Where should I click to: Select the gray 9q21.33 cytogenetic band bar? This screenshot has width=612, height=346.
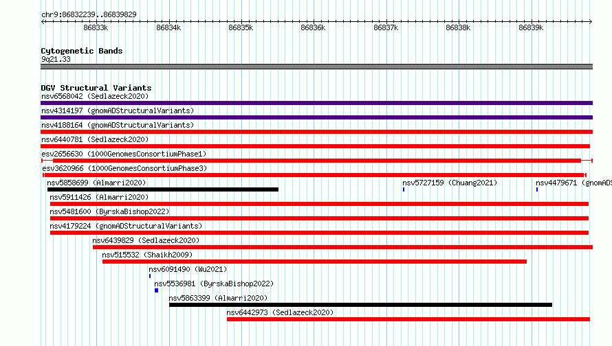coord(316,67)
